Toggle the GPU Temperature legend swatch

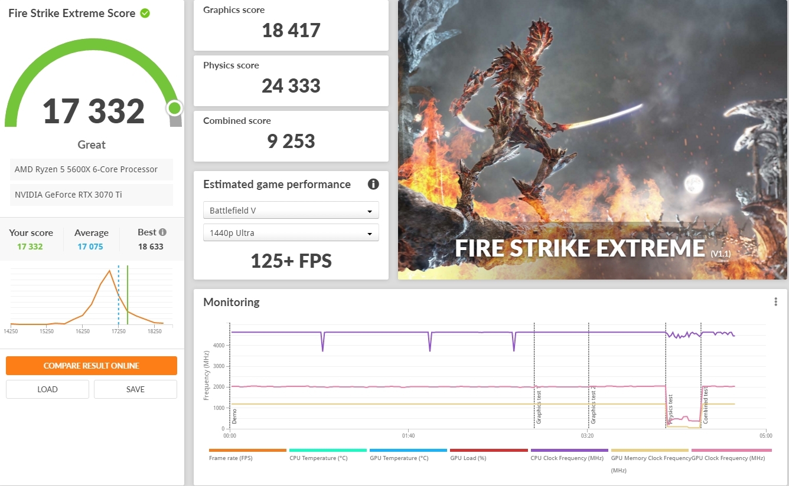click(x=408, y=450)
